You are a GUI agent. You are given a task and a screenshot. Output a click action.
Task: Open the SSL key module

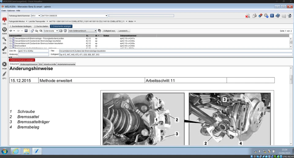(x=4, y=40)
